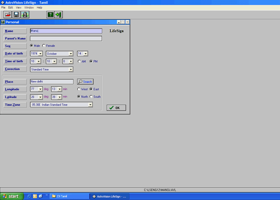Choose AM for time of birth
The height and width of the screenshot is (200, 280).
tap(79, 62)
